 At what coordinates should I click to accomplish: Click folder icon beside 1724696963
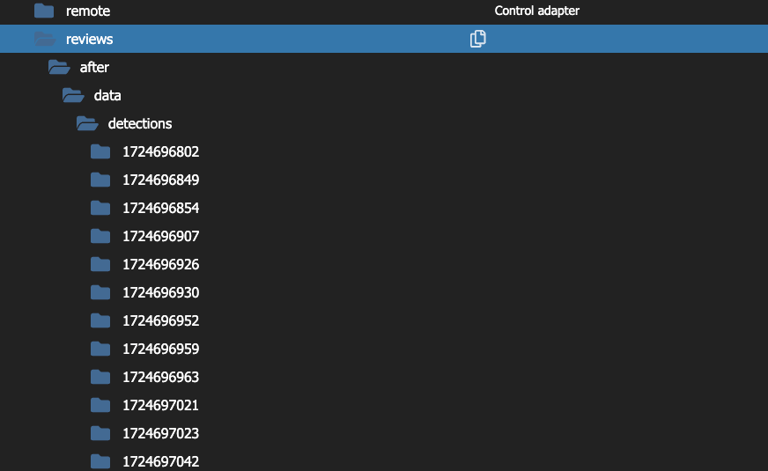point(100,377)
